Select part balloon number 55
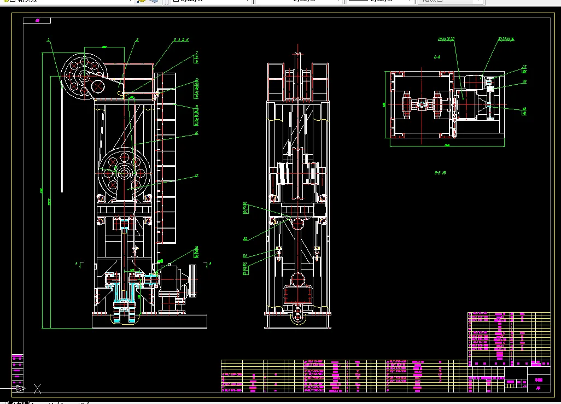The width and height of the screenshot is (561, 404). pos(245,239)
